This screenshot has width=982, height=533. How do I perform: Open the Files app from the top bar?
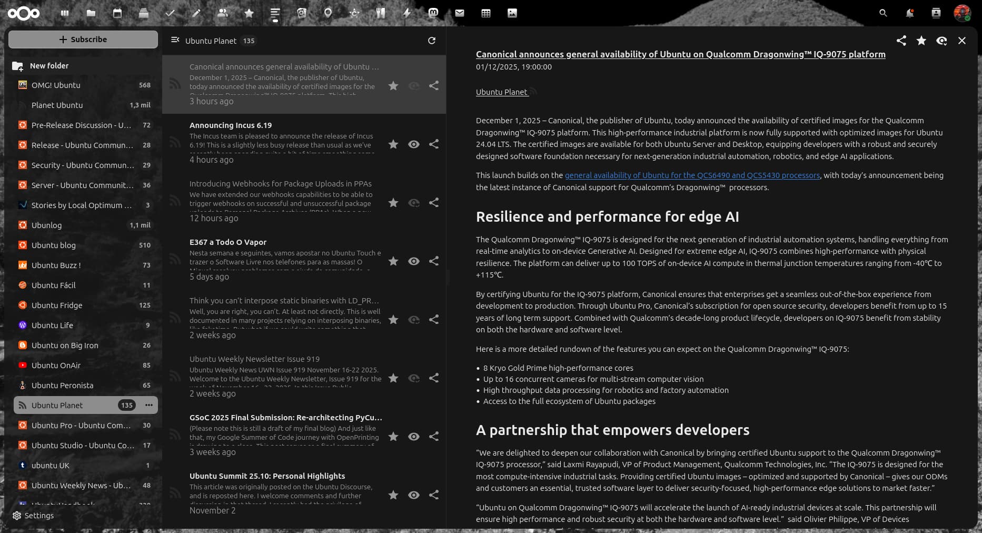click(x=91, y=13)
